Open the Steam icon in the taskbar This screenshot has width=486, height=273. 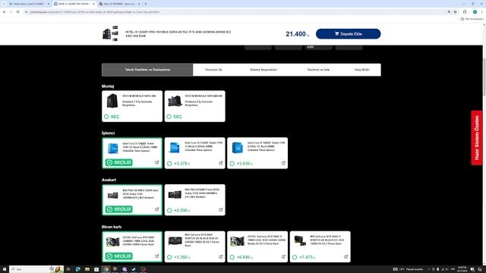[x=134, y=269]
